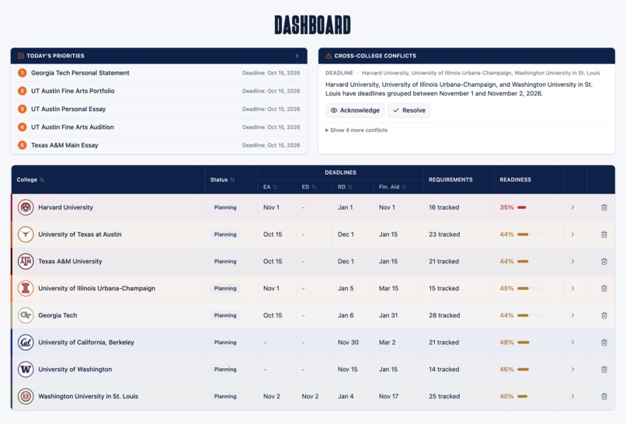Delete Washington University in St. Louis row

click(604, 396)
